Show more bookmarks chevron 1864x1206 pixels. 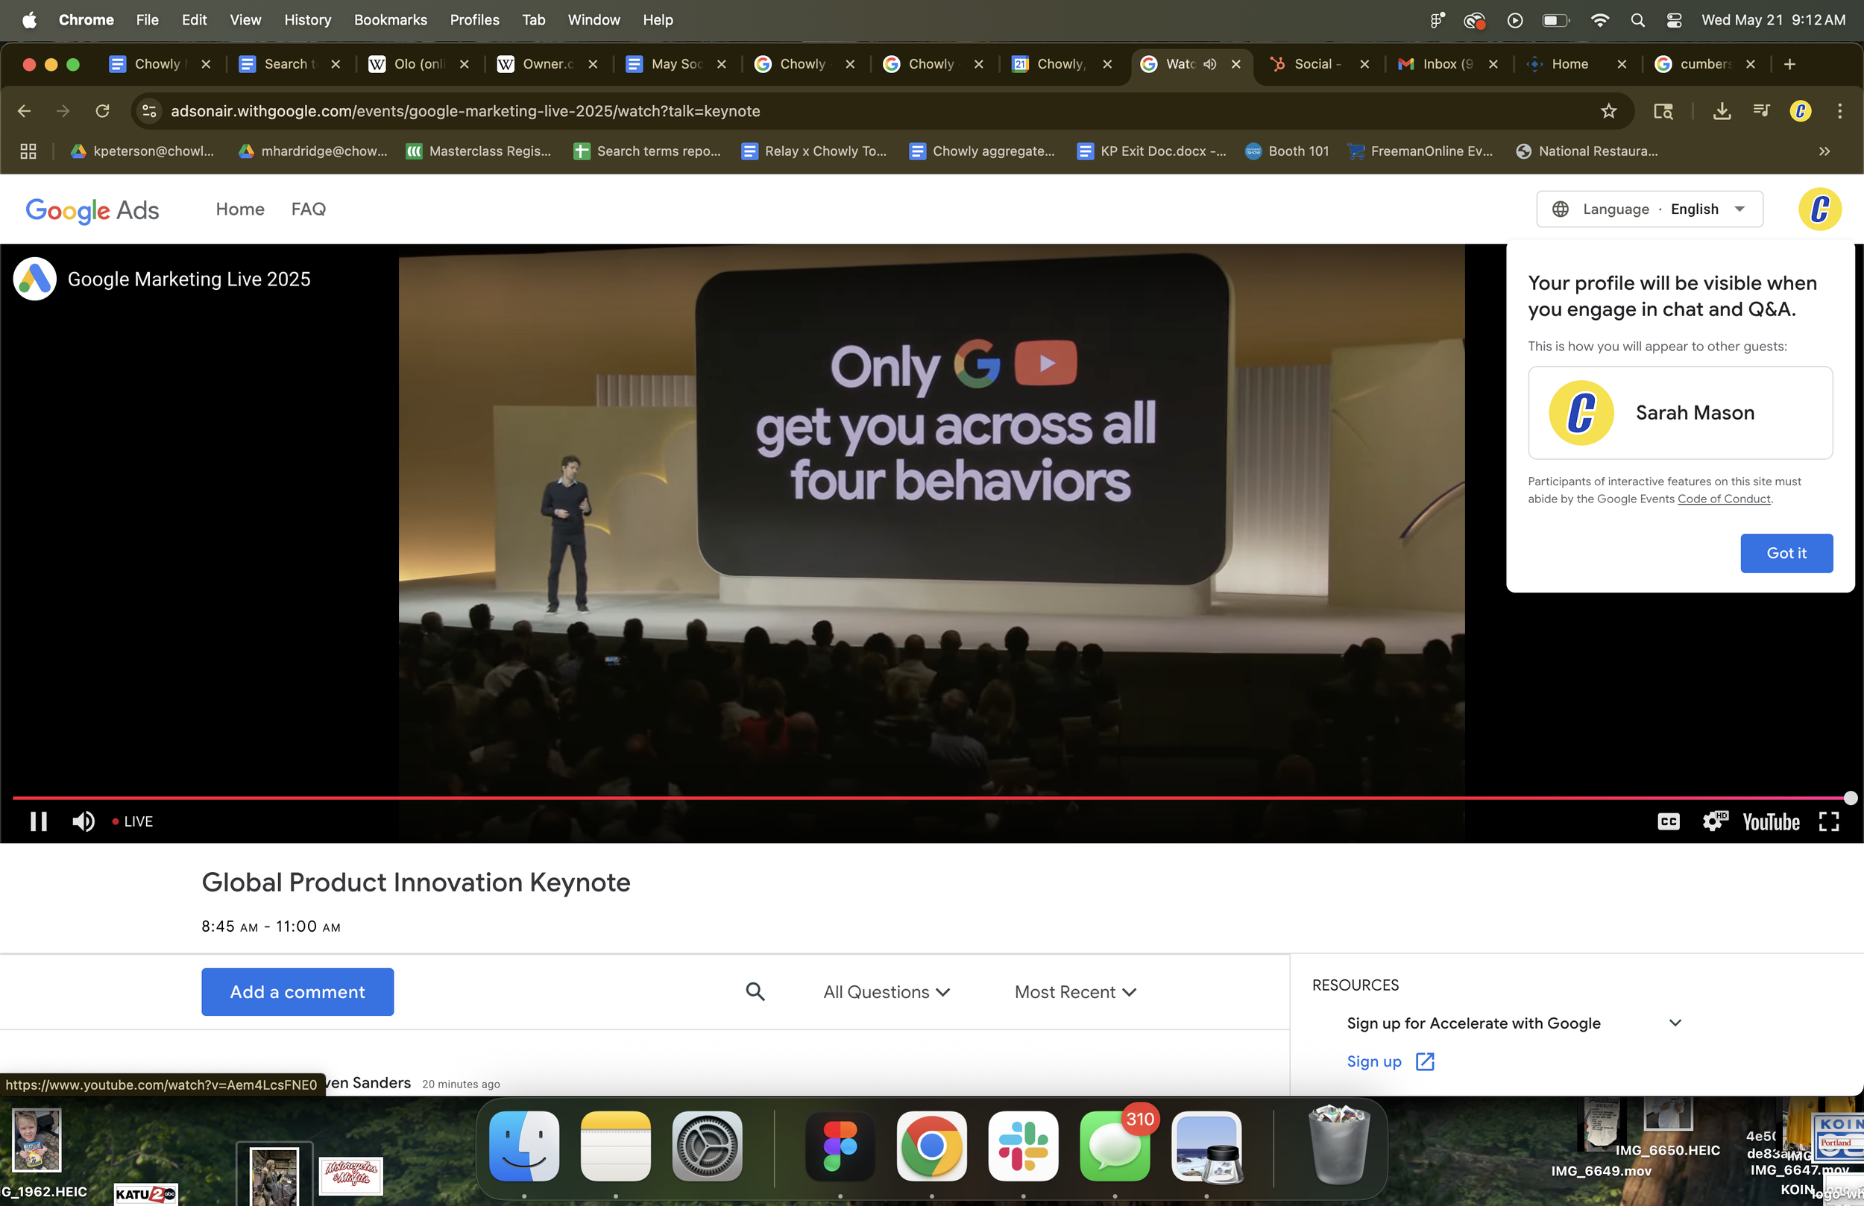pos(1824,151)
